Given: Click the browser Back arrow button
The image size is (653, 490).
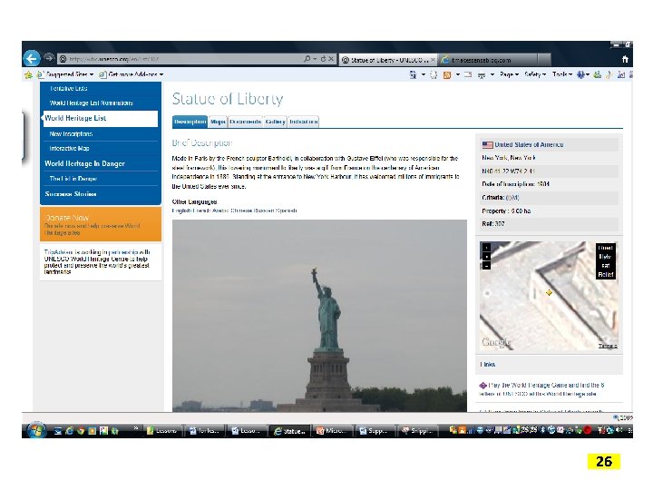Looking at the screenshot, I should tap(32, 58).
